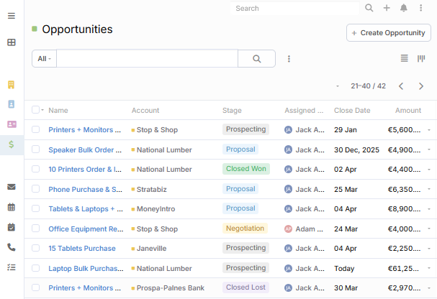Click the Create Opportunity button

coord(389,33)
